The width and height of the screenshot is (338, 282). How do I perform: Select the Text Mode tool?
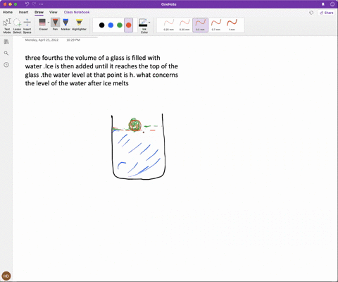coord(7,25)
